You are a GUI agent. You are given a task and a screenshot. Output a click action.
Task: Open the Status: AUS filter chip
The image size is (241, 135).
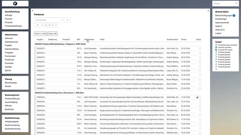53,34
